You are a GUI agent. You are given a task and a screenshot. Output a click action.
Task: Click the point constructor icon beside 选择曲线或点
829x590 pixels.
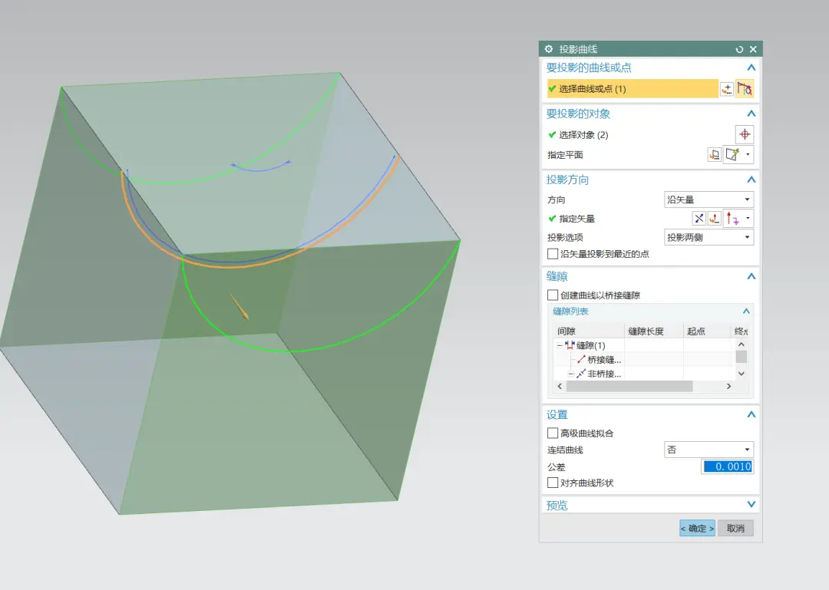[727, 89]
